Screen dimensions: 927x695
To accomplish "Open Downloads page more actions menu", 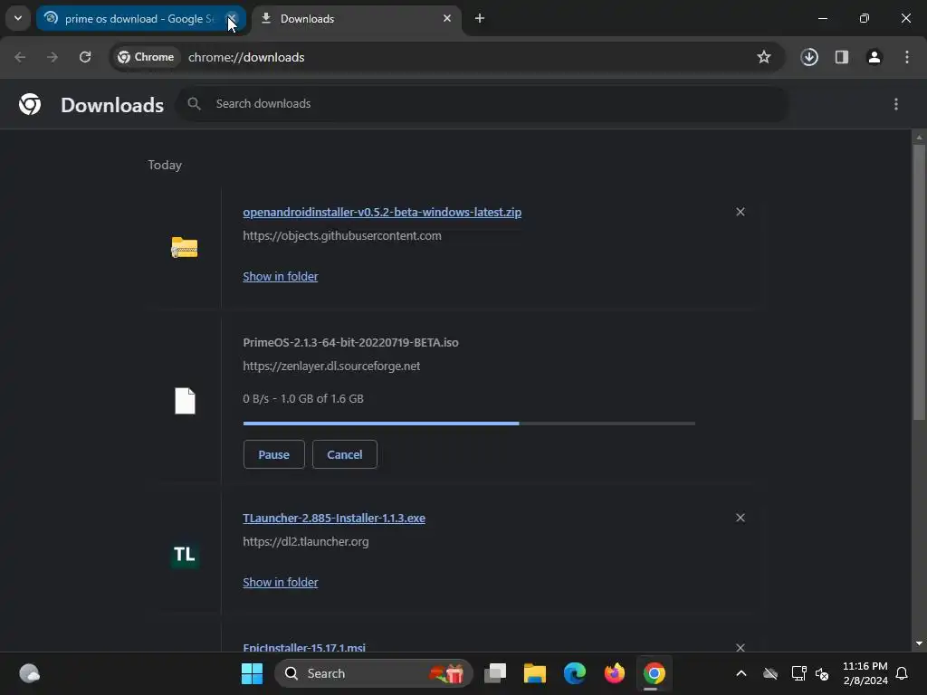I will point(896,104).
